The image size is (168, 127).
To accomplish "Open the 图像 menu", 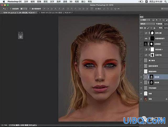I will (39, 2).
